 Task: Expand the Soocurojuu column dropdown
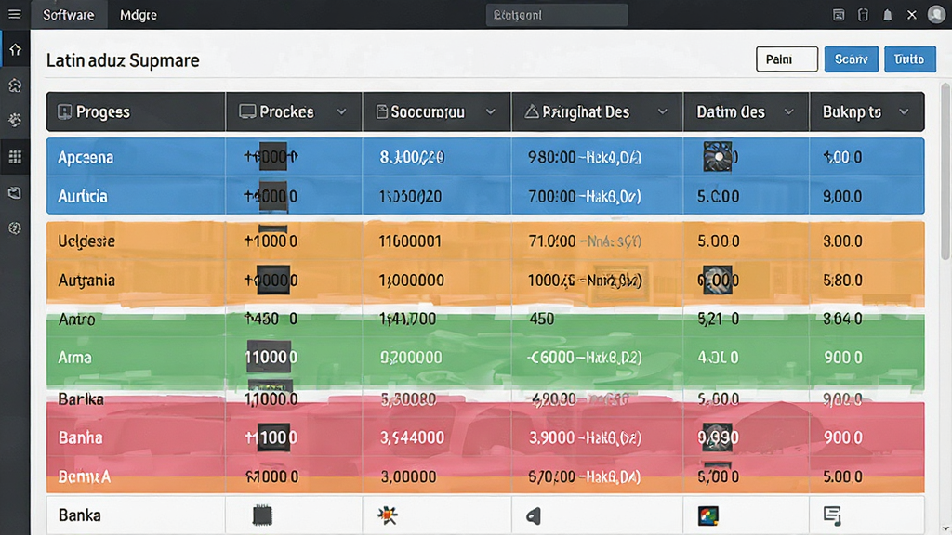click(491, 111)
